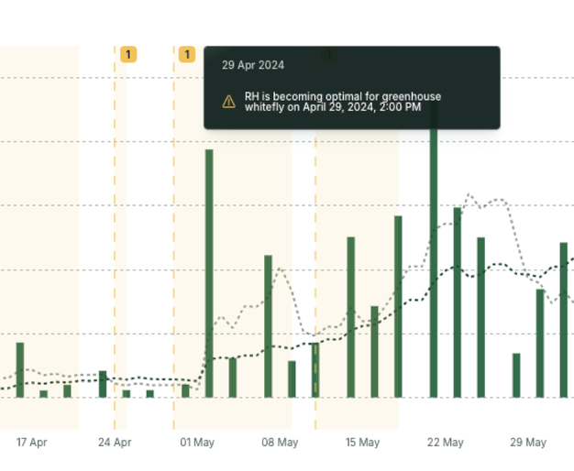
Task: Select the 01 May axis label
Action: click(x=197, y=443)
